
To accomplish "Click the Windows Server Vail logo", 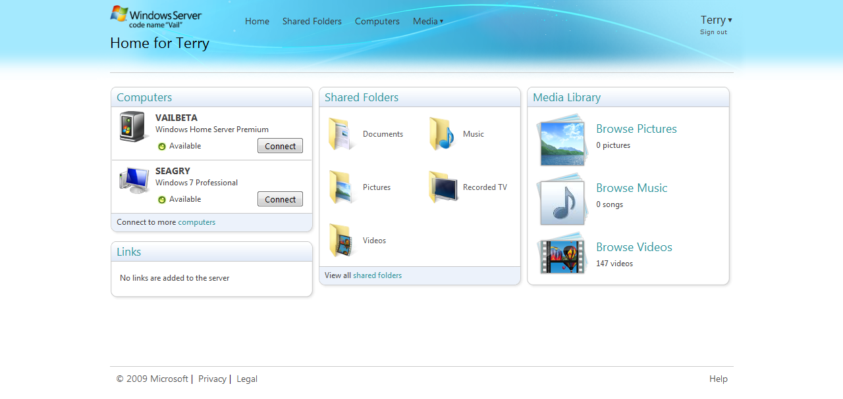I will pyautogui.click(x=155, y=16).
